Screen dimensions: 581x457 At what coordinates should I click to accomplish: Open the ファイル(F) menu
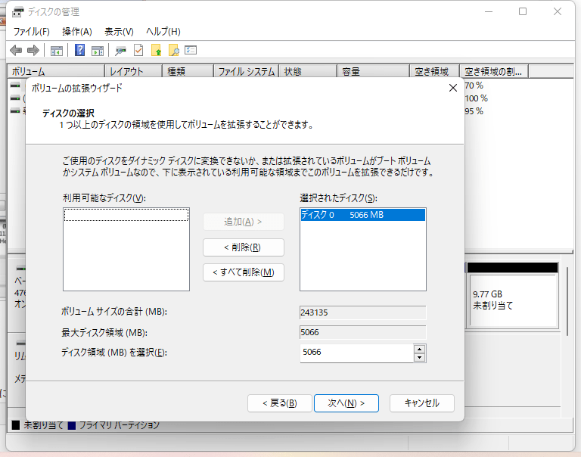(31, 32)
